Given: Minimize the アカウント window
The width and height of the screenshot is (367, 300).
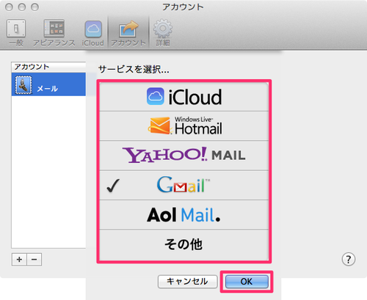Looking at the screenshot, I should pos(22,7).
